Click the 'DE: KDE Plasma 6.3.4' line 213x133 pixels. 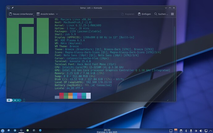70,40
